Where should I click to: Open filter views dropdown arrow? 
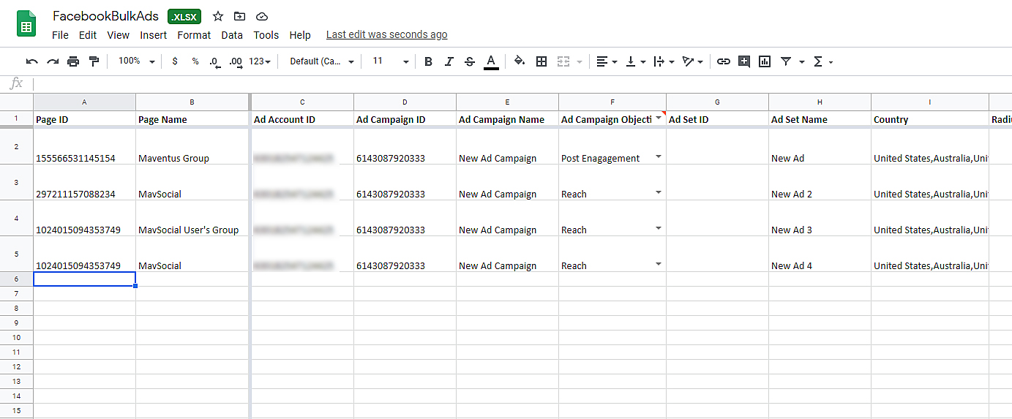coord(802,62)
